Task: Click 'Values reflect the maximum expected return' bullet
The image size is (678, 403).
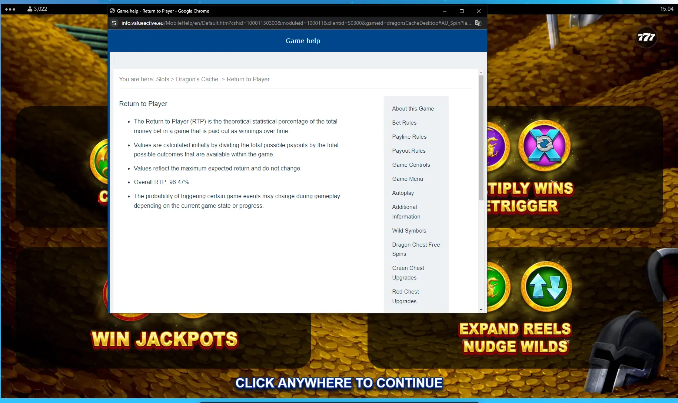Action: 217,169
